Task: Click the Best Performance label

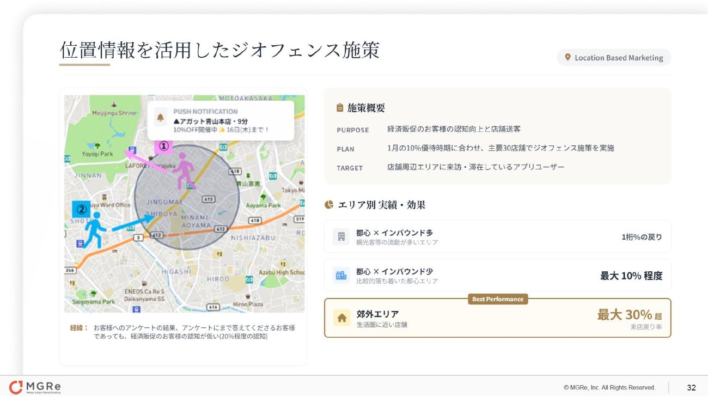Action: 497,299
